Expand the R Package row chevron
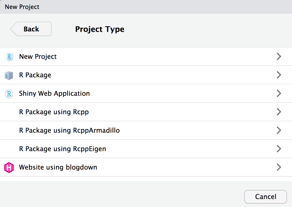The image size is (292, 207). coord(279,75)
